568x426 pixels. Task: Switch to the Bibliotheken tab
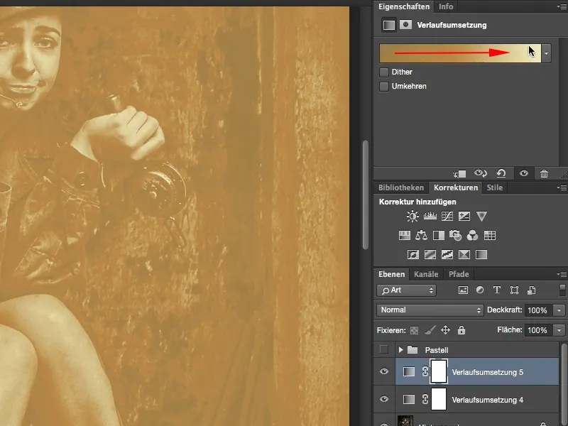pyautogui.click(x=400, y=187)
